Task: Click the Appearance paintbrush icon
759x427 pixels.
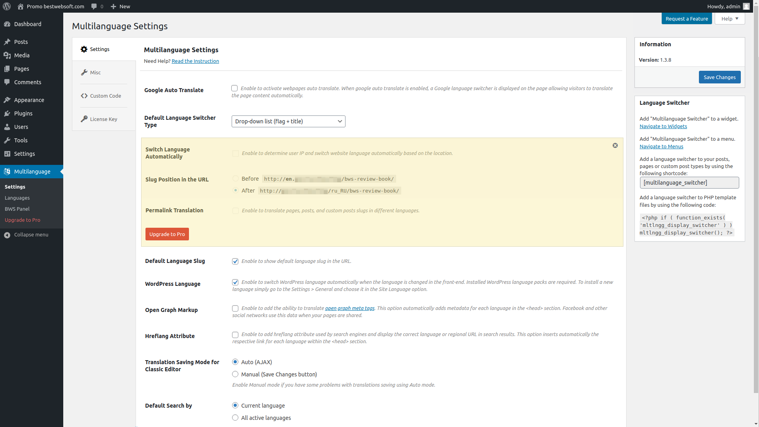Action: (7, 100)
